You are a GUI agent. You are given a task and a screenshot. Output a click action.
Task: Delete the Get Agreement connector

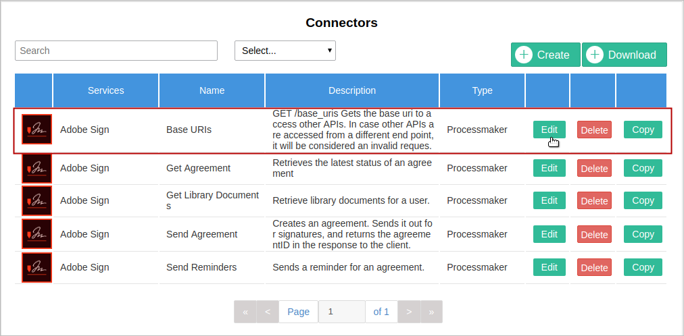click(594, 169)
